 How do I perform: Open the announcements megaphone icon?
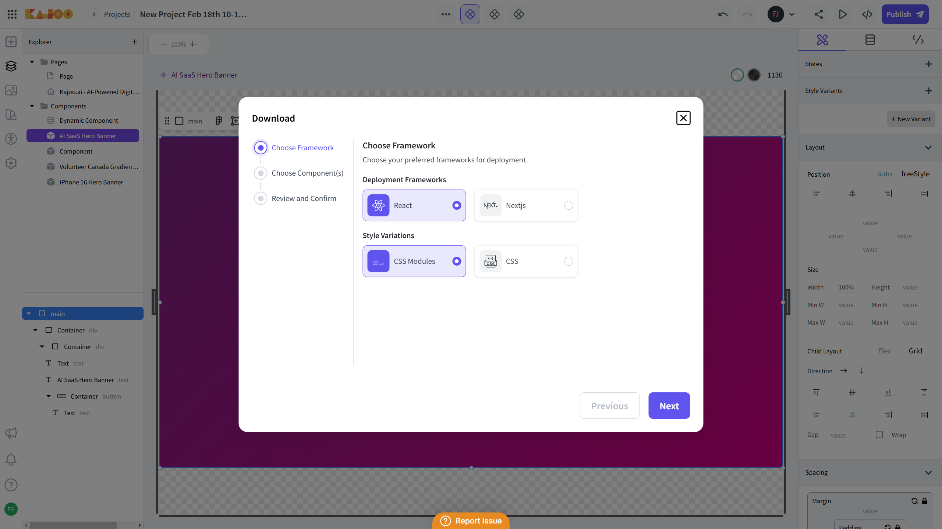coord(11,433)
